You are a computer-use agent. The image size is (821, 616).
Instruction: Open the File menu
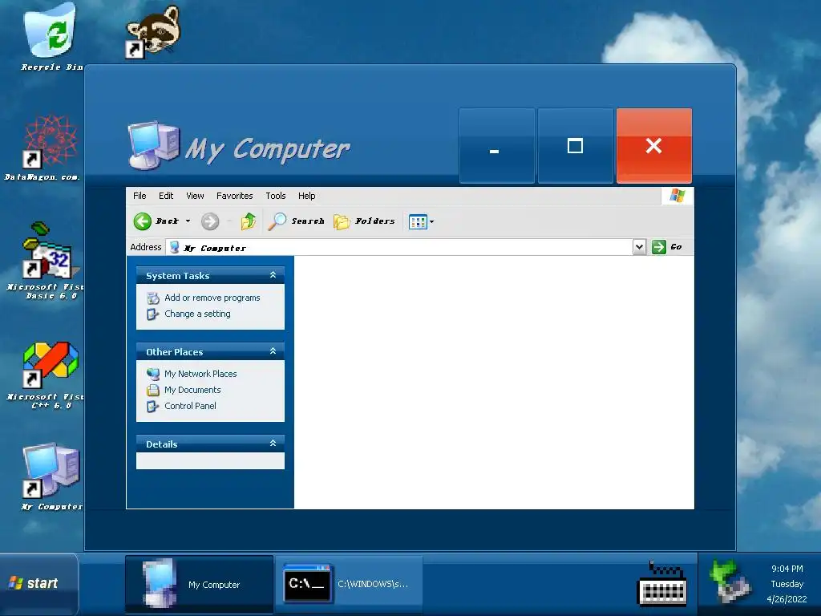tap(140, 196)
